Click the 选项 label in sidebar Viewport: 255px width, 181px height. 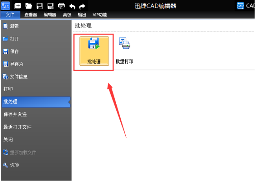click(14, 165)
